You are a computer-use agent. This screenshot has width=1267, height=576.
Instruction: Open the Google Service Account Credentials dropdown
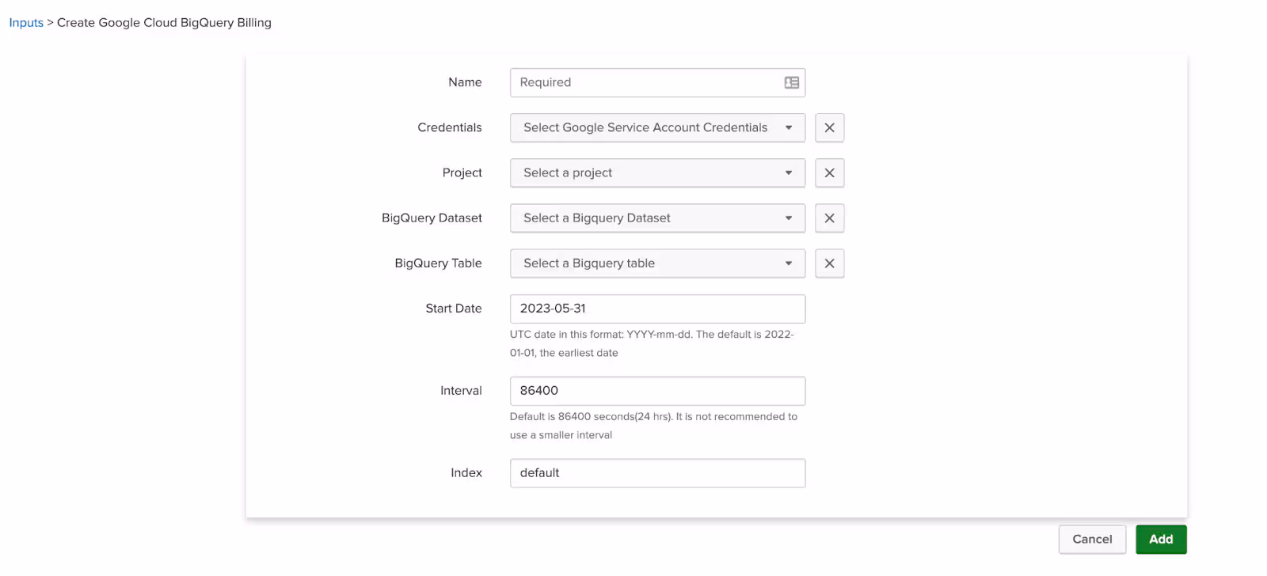click(657, 128)
